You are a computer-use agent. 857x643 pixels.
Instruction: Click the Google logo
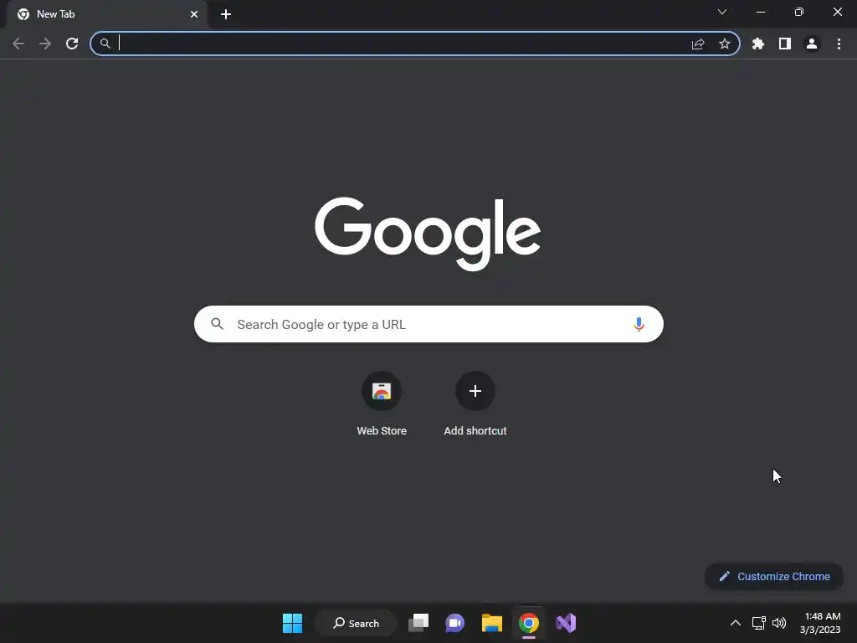[x=428, y=234]
